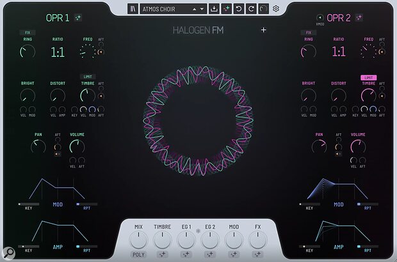
Task: Click the randomize button under the FX knob
Action: pyautogui.click(x=257, y=254)
